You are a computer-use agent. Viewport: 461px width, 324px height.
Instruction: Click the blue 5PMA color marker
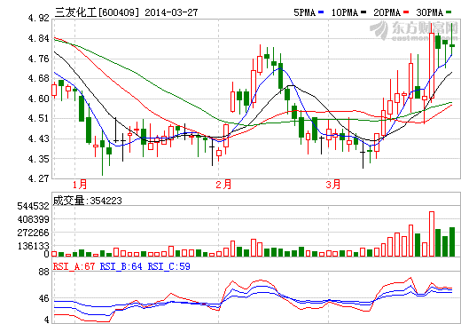pyautogui.click(x=321, y=12)
